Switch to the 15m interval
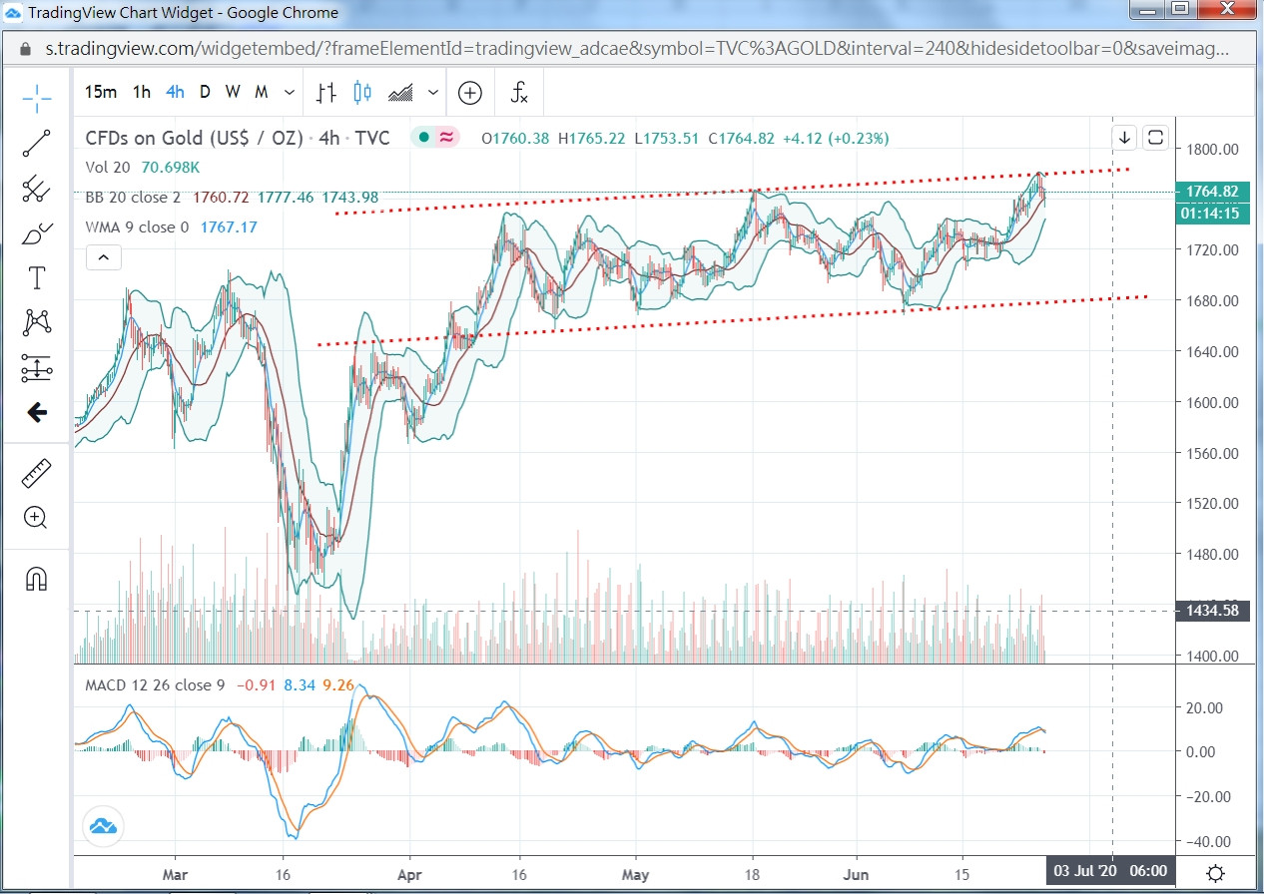The image size is (1264, 894). pyautogui.click(x=101, y=93)
